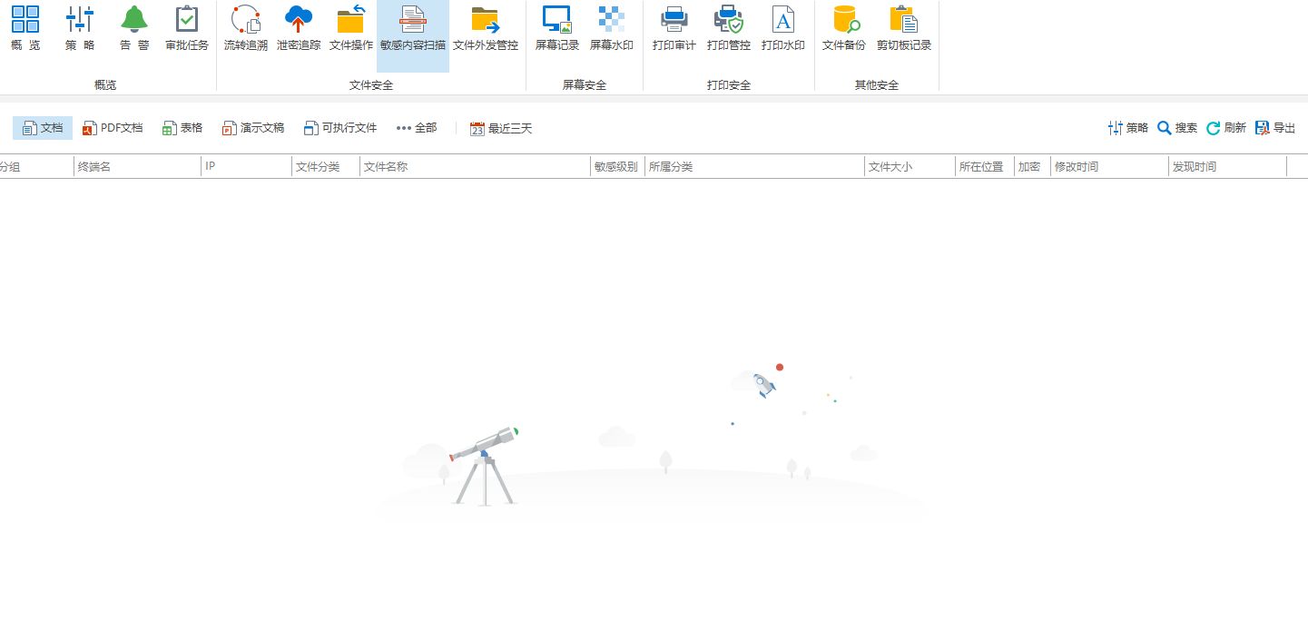The width and height of the screenshot is (1308, 630).
Task: Click the 搜索 search button
Action: tap(1177, 128)
